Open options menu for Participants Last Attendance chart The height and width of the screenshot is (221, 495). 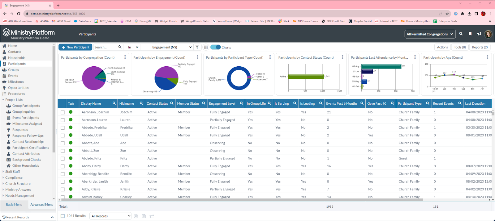click(415, 57)
